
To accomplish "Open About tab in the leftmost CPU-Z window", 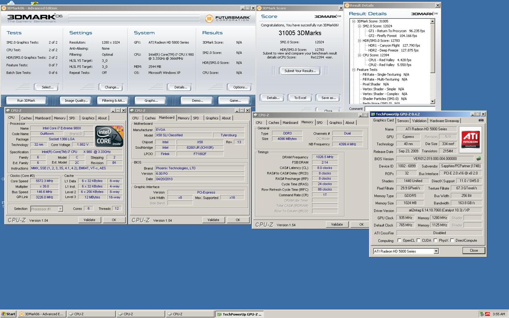I will click(102, 118).
